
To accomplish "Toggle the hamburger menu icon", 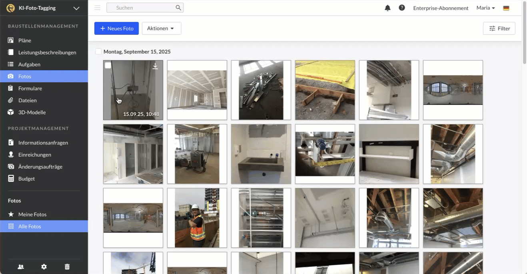I will click(97, 8).
